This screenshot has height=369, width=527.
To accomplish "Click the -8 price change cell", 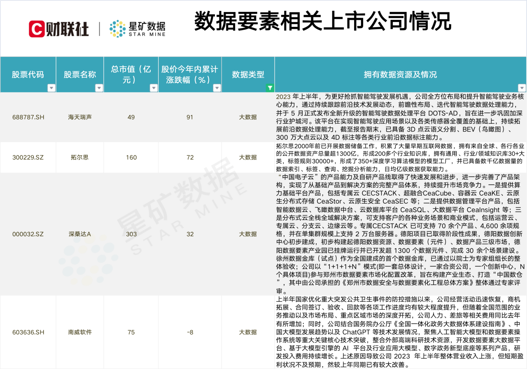I will 190,332.
